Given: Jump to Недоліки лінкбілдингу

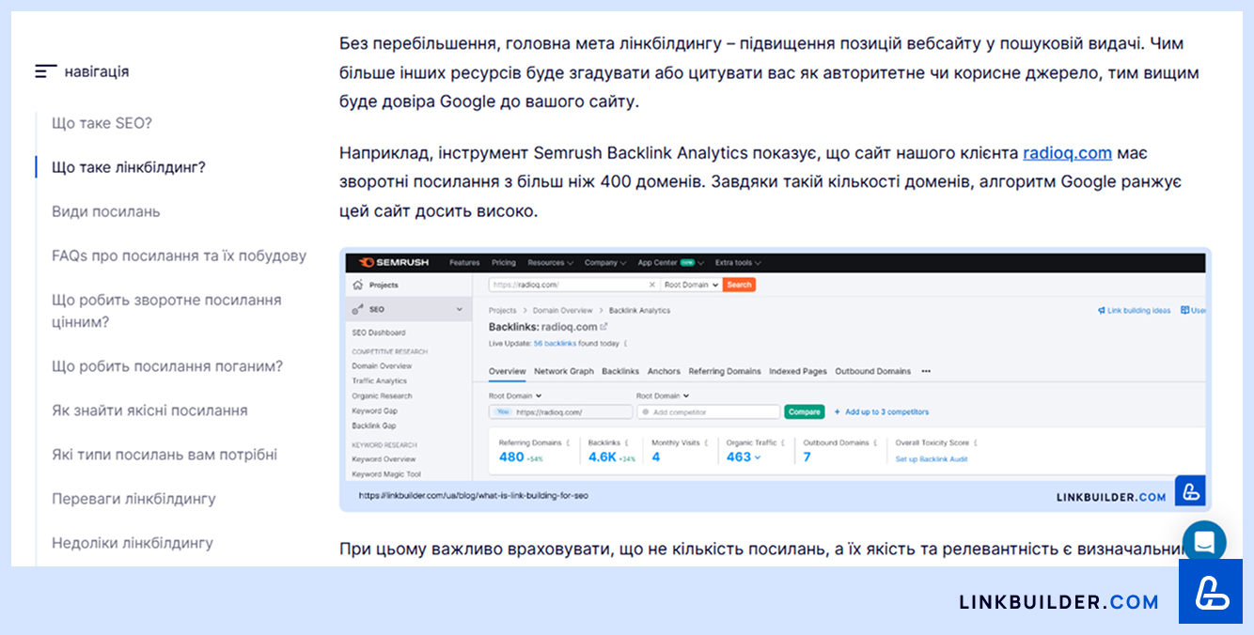Looking at the screenshot, I should coord(133,543).
